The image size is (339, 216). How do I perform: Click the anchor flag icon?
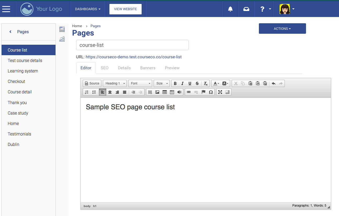click(203, 92)
